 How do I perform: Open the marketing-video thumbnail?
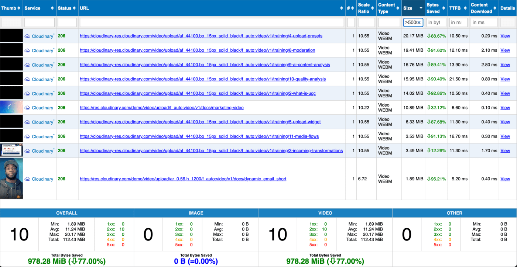point(11,108)
